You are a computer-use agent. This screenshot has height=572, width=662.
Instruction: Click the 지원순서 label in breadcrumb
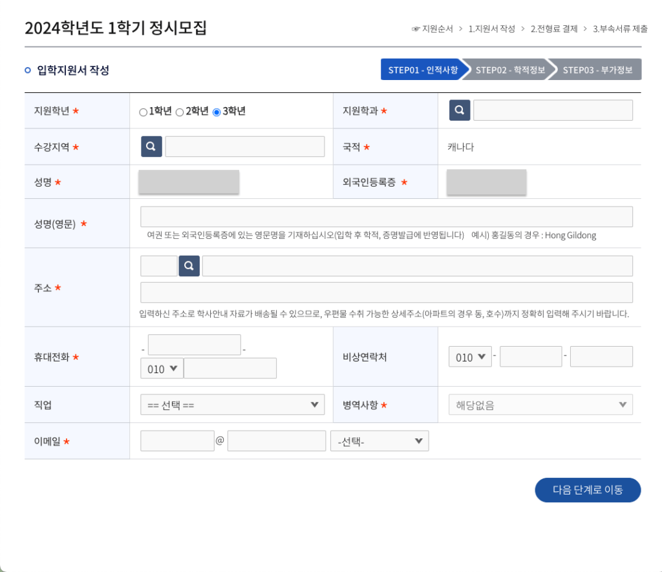click(x=438, y=28)
